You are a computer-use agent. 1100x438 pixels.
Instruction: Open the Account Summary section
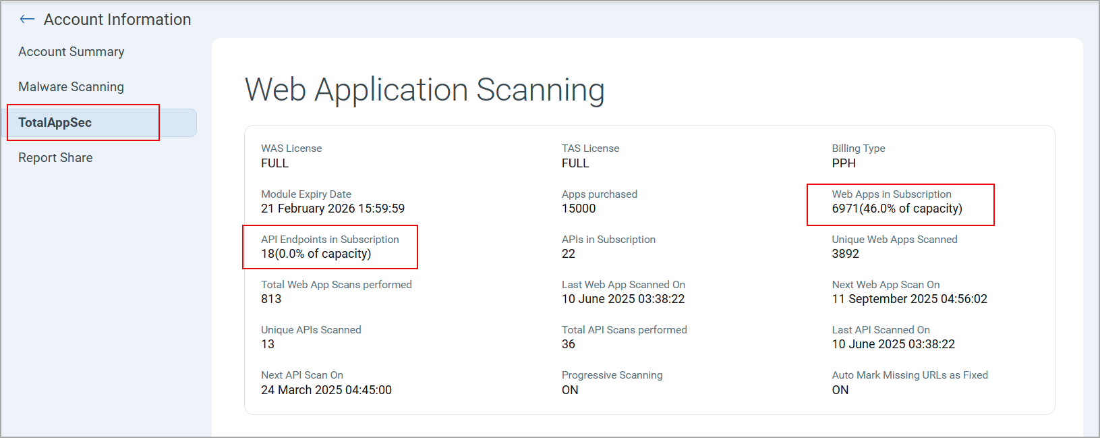(71, 52)
